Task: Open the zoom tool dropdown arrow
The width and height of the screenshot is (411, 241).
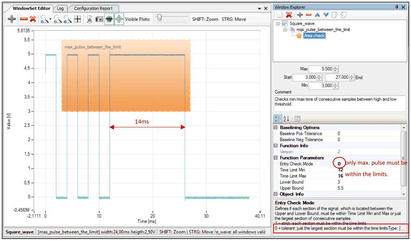Action: pos(50,19)
